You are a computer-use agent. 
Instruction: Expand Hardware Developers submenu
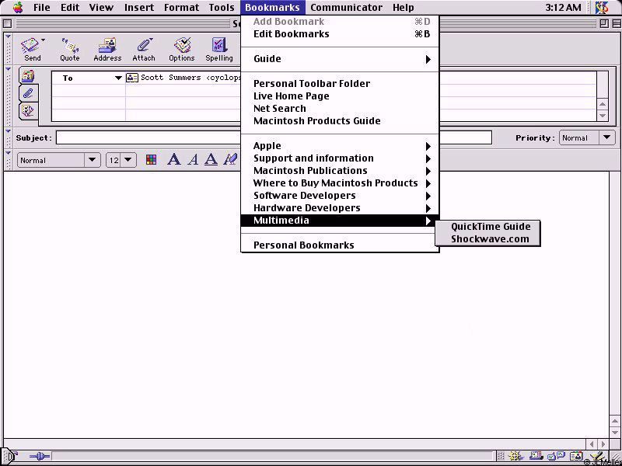pos(340,208)
